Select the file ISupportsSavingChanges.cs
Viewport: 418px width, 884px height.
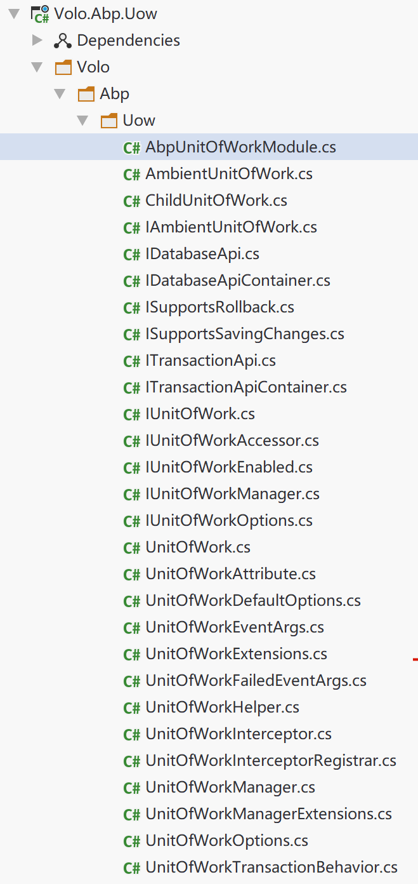click(x=245, y=334)
